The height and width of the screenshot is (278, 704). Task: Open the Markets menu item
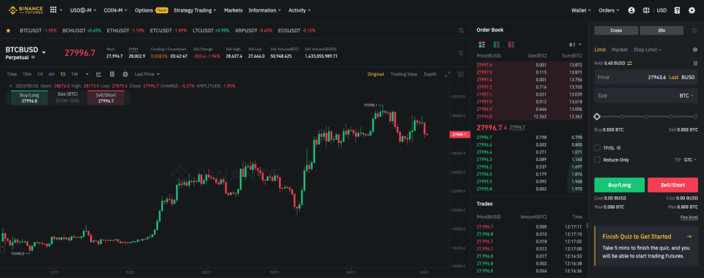[x=233, y=10]
